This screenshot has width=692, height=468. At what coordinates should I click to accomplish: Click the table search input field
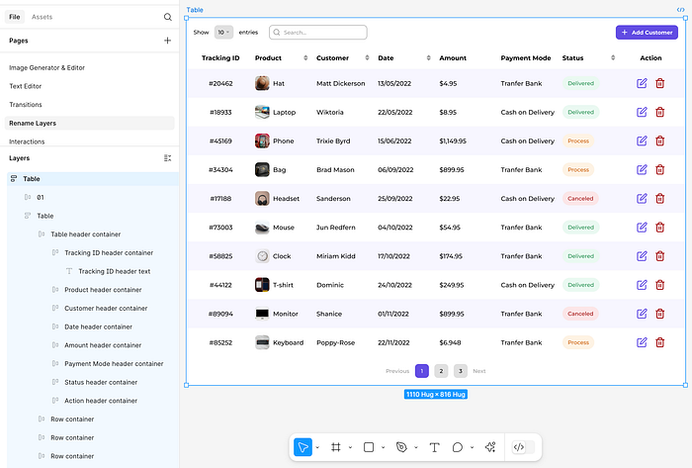click(x=318, y=32)
